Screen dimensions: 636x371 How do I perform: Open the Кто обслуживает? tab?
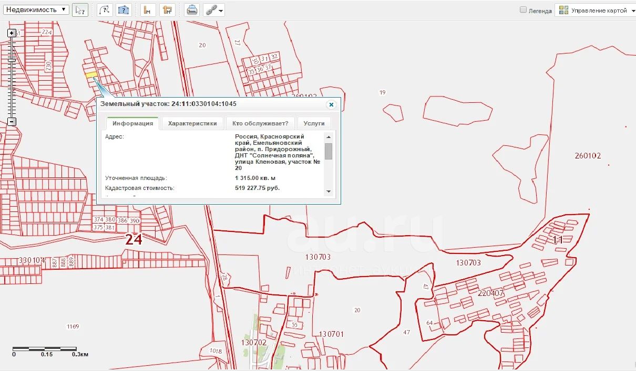point(260,123)
